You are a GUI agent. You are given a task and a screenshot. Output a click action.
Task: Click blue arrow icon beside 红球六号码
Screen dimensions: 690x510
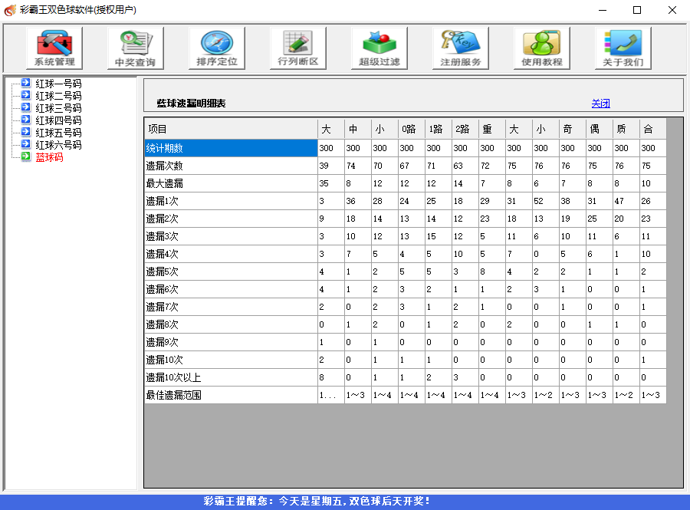click(26, 144)
